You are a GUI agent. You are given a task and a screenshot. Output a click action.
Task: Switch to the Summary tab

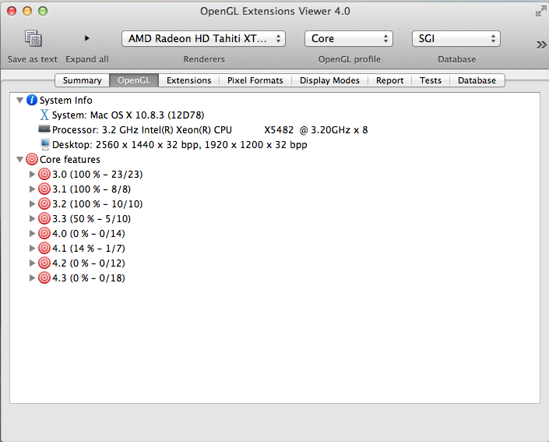coord(82,80)
